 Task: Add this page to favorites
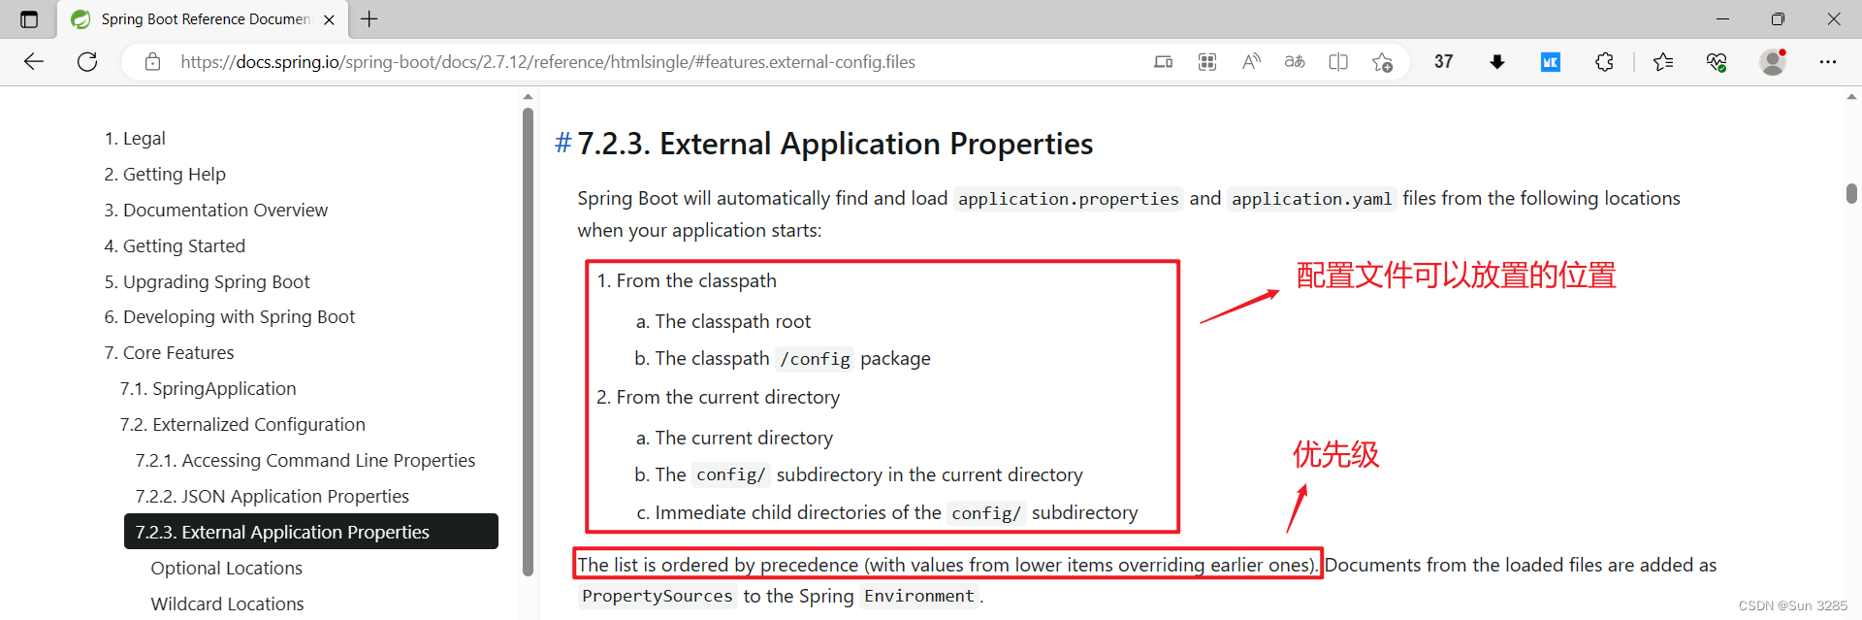coord(1382,62)
